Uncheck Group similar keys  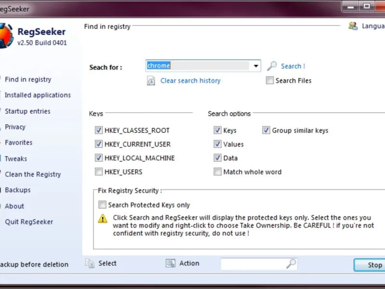pyautogui.click(x=266, y=130)
